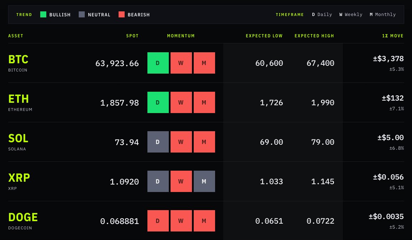Click the Monthly timeframe label
This screenshot has height=240, width=412.
pos(382,15)
